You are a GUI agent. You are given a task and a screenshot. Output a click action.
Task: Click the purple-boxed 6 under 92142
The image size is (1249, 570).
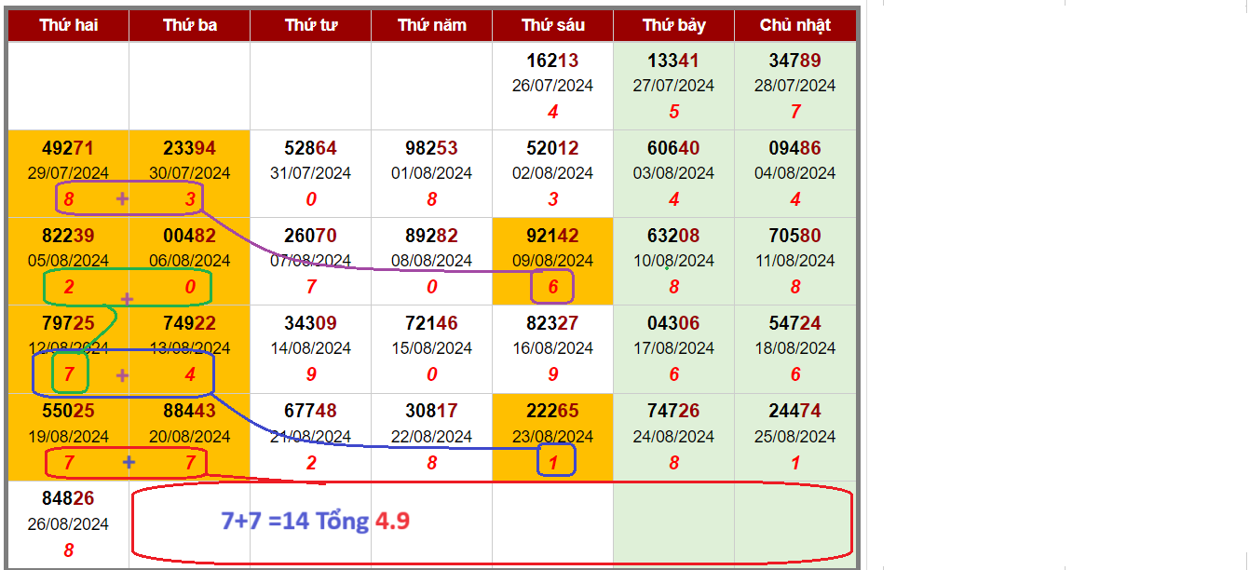tap(552, 287)
